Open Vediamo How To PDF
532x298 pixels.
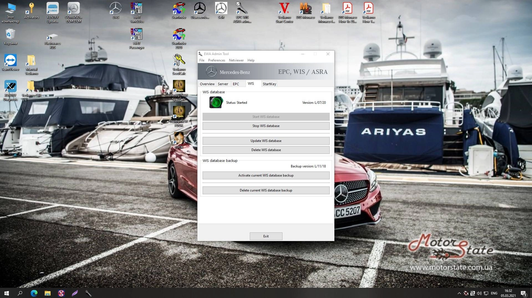coord(368,12)
